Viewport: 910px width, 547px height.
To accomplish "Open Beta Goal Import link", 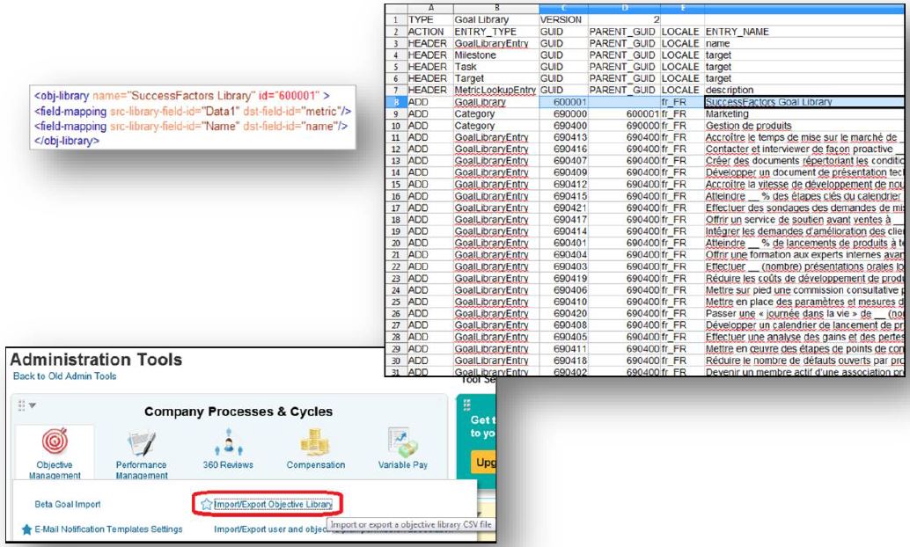I will (x=67, y=504).
